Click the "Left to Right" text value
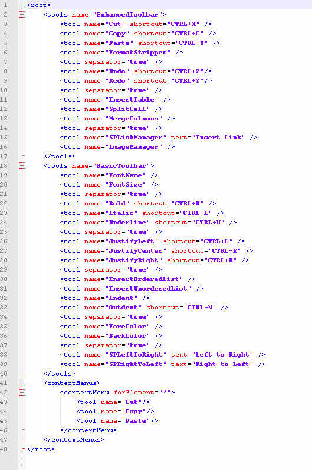 click(x=222, y=354)
